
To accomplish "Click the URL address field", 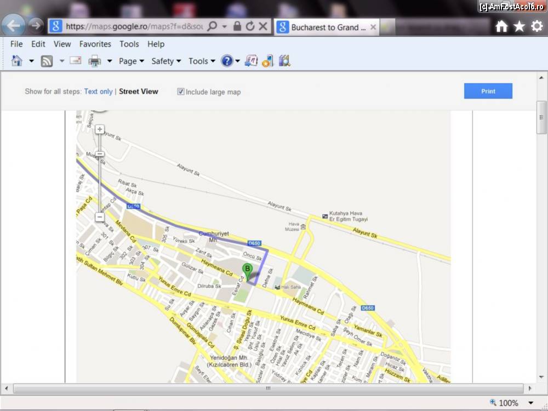I will click(x=133, y=26).
